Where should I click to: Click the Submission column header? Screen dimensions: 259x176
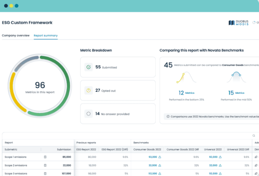64,149
